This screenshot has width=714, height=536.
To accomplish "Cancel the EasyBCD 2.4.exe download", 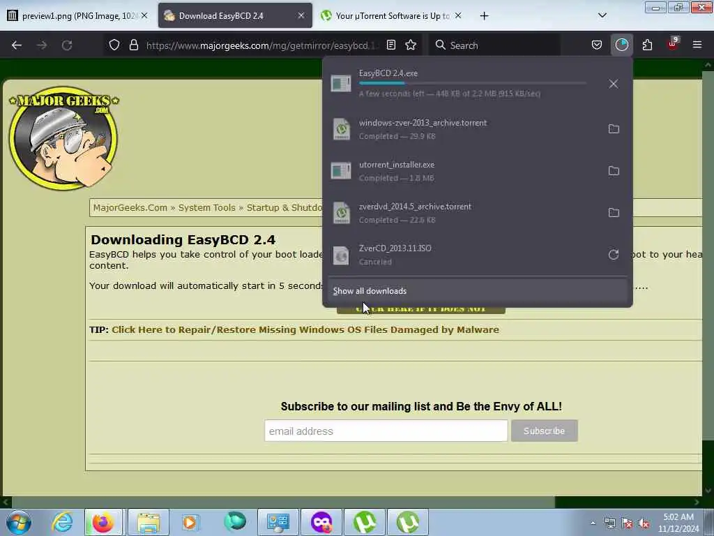I will click(614, 84).
